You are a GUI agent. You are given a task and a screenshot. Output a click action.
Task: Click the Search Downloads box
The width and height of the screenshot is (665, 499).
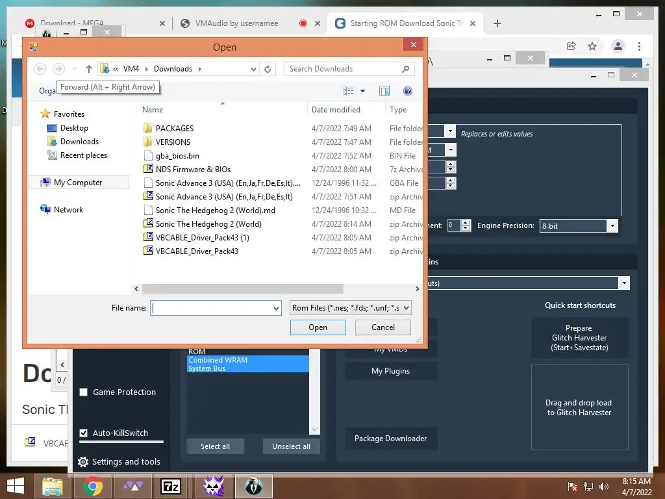tap(344, 69)
